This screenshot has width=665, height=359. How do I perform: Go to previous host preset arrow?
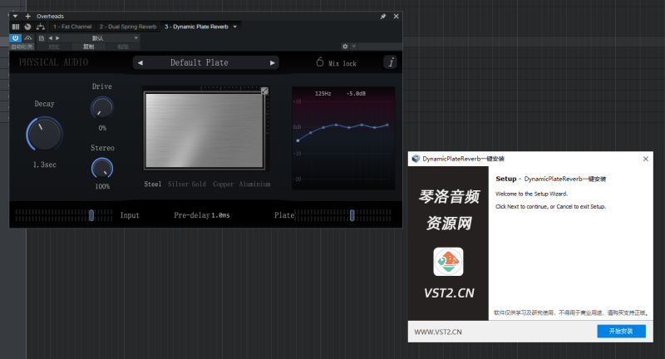(51, 38)
